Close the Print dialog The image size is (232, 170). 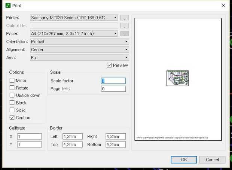click(x=223, y=6)
